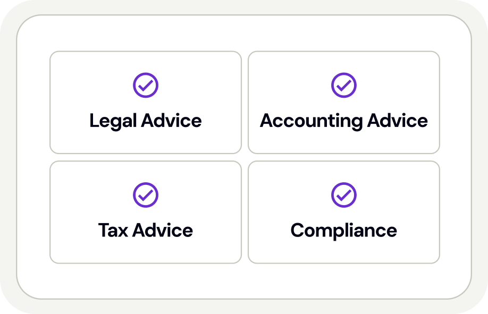
Task: Click the checkmark icon above Legal Advice
Action: point(146,85)
